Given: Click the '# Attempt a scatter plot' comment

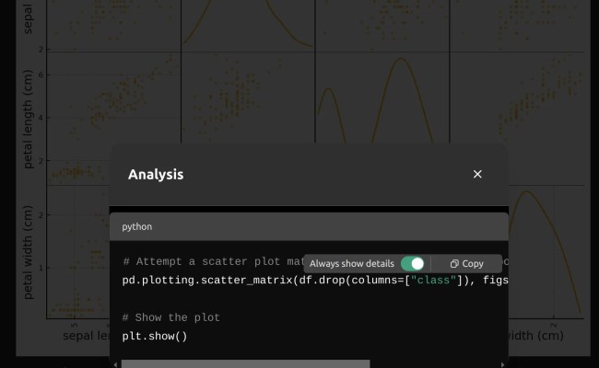Looking at the screenshot, I should (x=213, y=261).
